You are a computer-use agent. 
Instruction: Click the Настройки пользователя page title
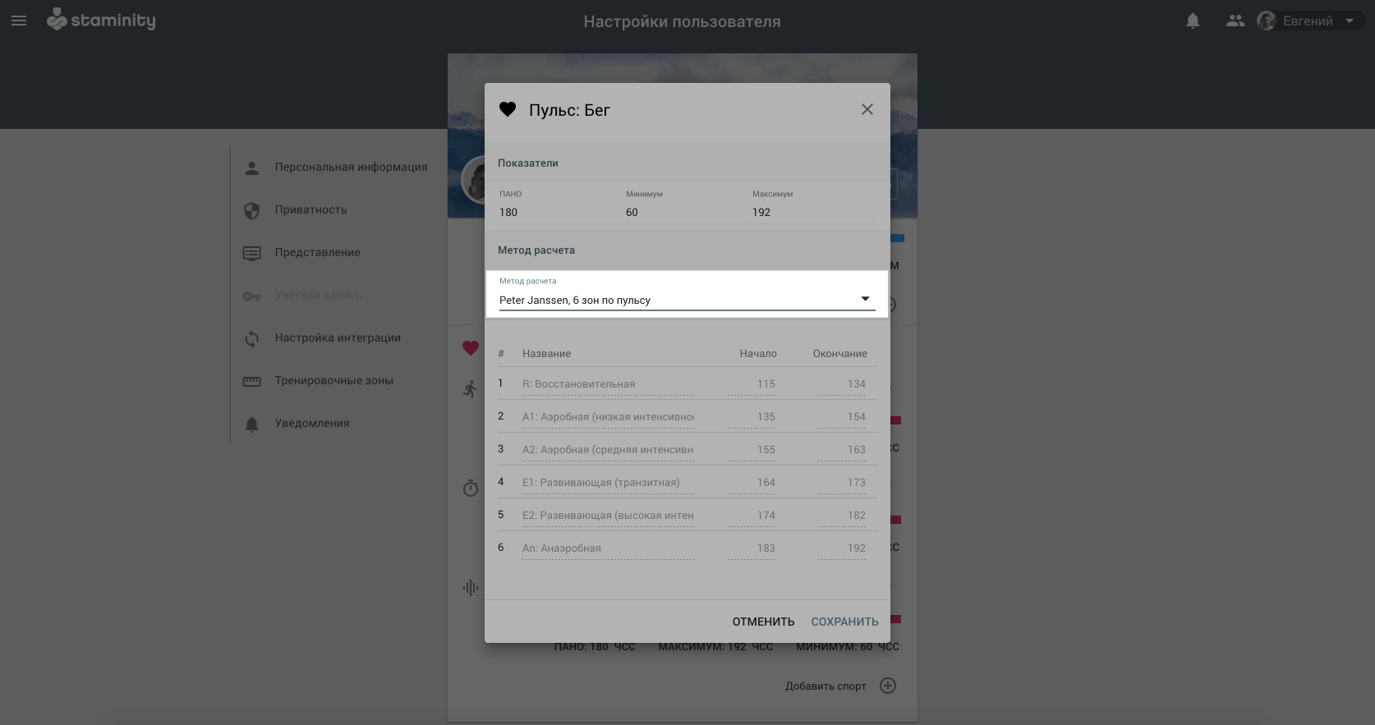point(682,22)
